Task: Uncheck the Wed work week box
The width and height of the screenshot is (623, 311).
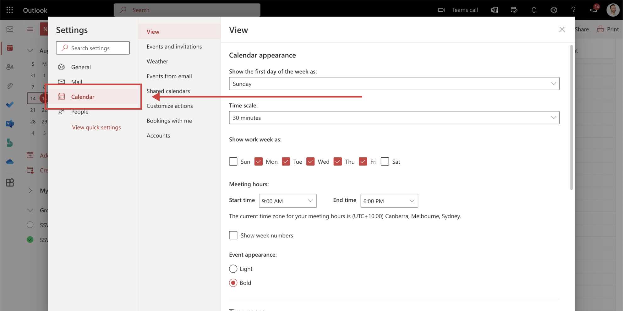Action: coord(310,161)
